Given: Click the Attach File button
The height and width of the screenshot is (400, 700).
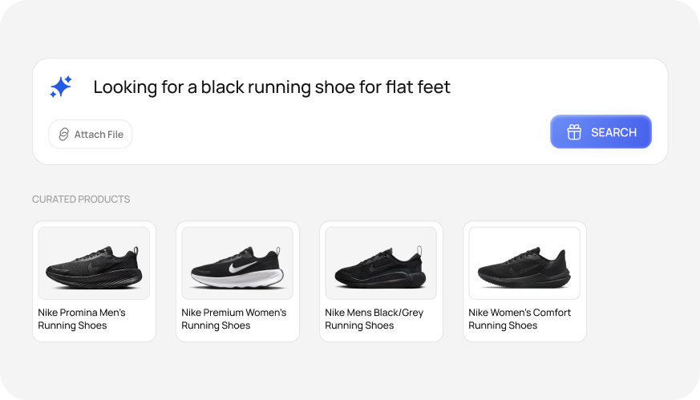Looking at the screenshot, I should click(90, 135).
